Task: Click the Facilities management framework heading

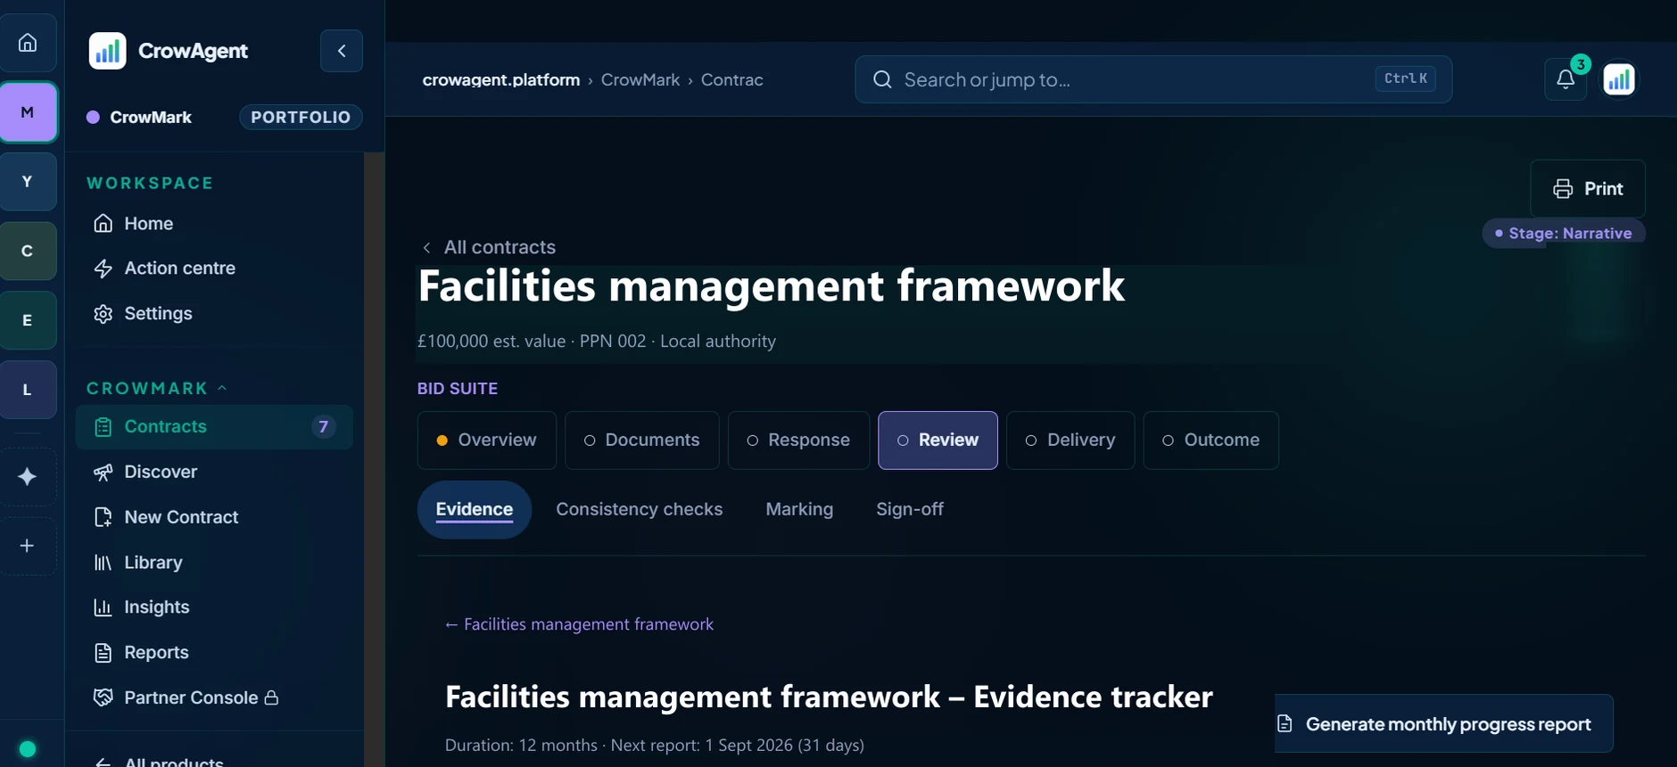Action: coord(772,287)
